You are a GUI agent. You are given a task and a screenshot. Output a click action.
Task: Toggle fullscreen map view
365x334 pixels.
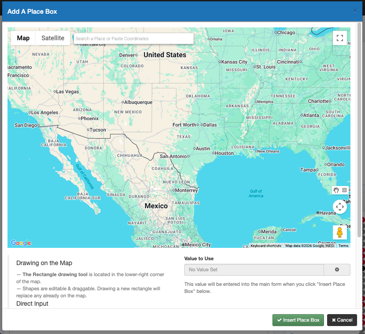click(x=339, y=38)
